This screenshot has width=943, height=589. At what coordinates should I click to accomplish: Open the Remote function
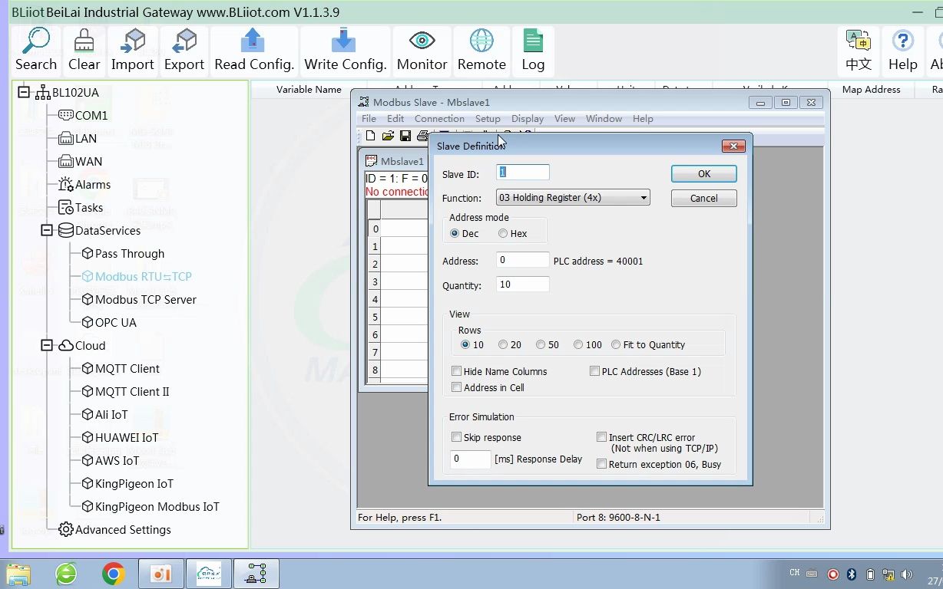coord(481,48)
